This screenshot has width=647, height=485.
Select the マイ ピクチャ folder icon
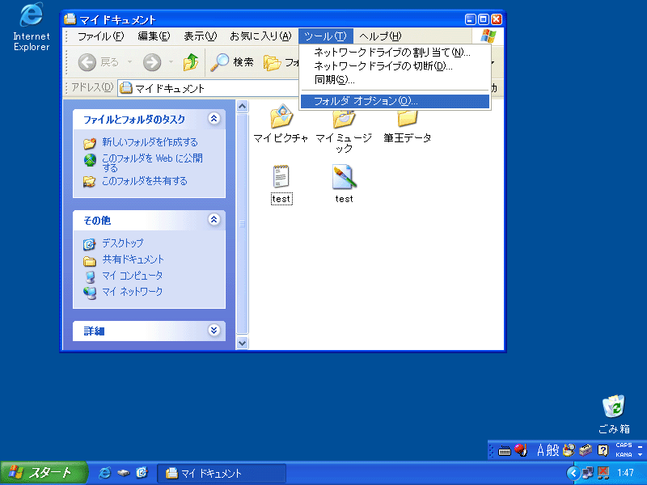pos(281,124)
